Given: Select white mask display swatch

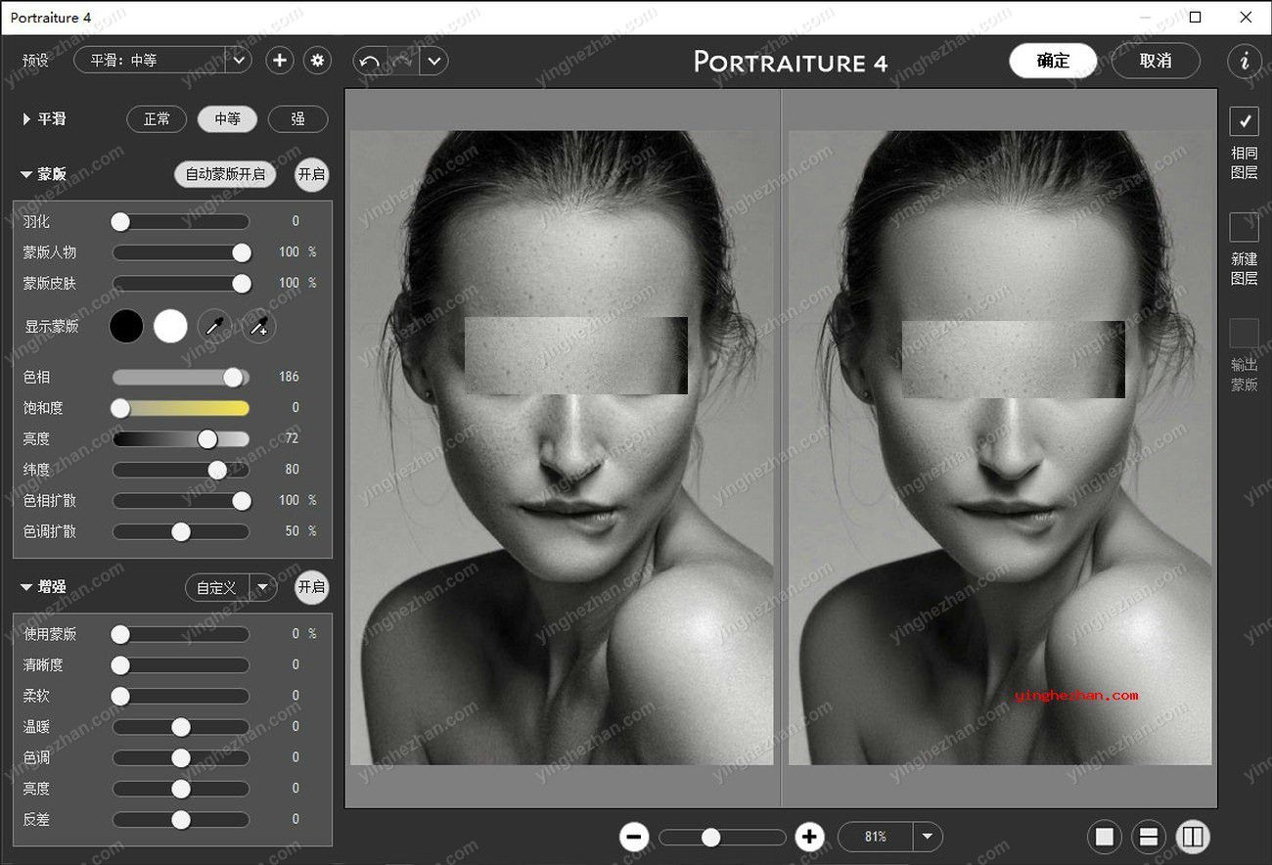Looking at the screenshot, I should pyautogui.click(x=170, y=327).
